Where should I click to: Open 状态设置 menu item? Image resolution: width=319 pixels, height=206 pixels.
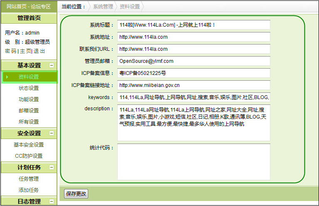click(x=29, y=88)
